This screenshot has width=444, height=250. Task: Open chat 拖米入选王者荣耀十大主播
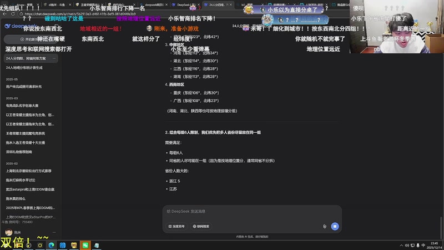25,143
